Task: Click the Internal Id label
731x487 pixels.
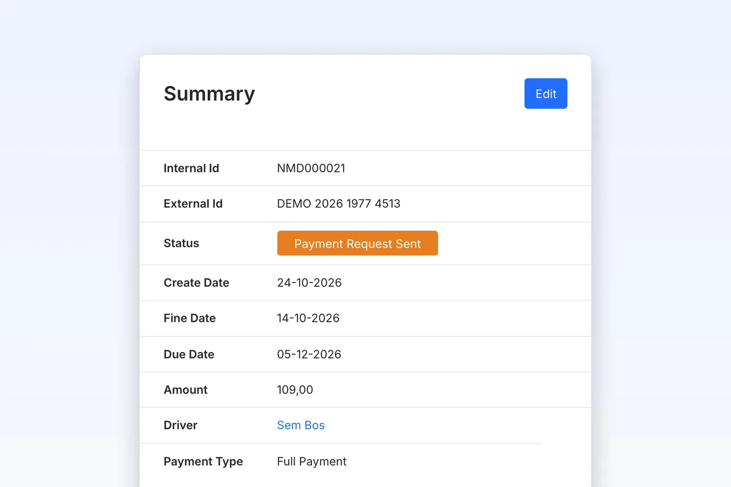Action: point(191,168)
